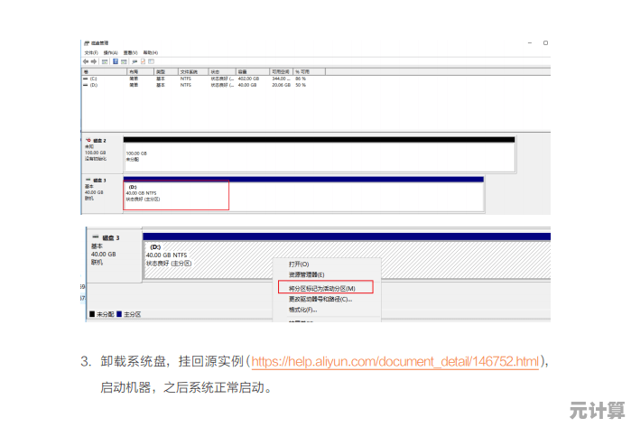631x427 pixels.
Task: Click the 卷 column header
Action: (104, 71)
